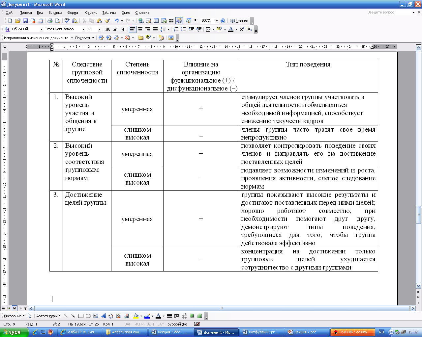Image resolution: width=422 pixels, height=337 pixels.
Task: Toggle show paragraph marks (¶)
Action: (196, 21)
